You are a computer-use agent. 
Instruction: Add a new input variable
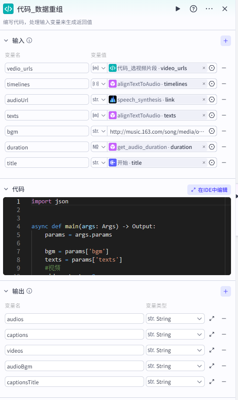click(225, 41)
